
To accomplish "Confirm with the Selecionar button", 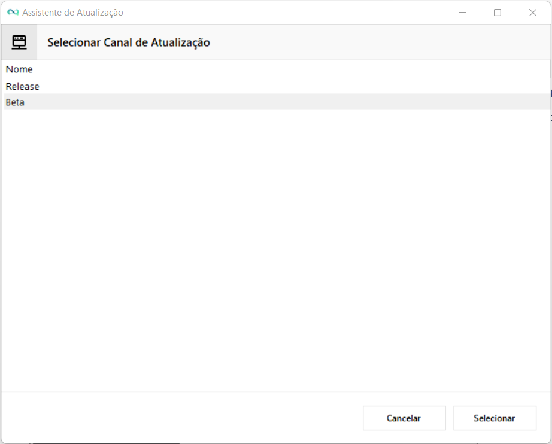I will coord(495,418).
